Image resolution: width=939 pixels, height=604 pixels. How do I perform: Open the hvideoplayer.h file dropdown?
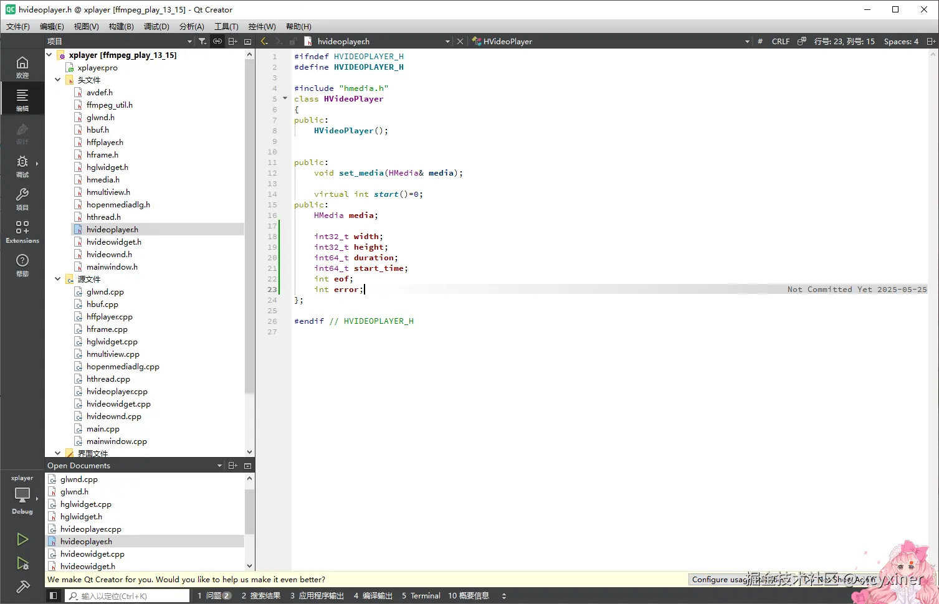pyautogui.click(x=447, y=42)
